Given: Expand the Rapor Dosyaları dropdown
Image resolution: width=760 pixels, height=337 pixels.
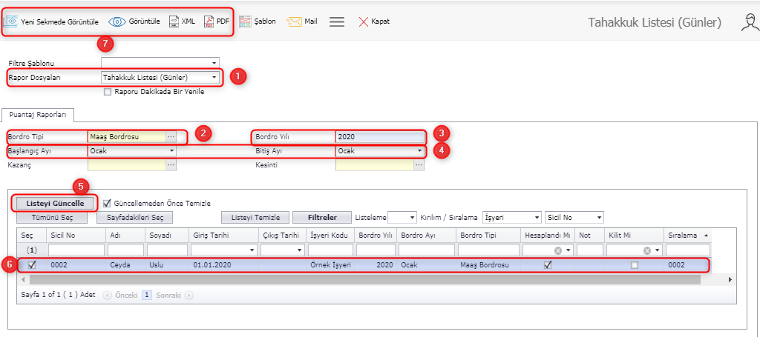Looking at the screenshot, I should (214, 77).
